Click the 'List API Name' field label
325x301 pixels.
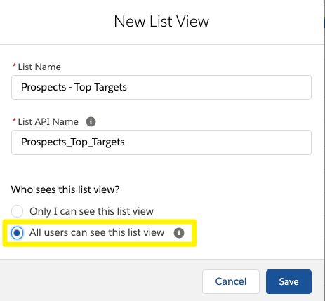click(48, 122)
